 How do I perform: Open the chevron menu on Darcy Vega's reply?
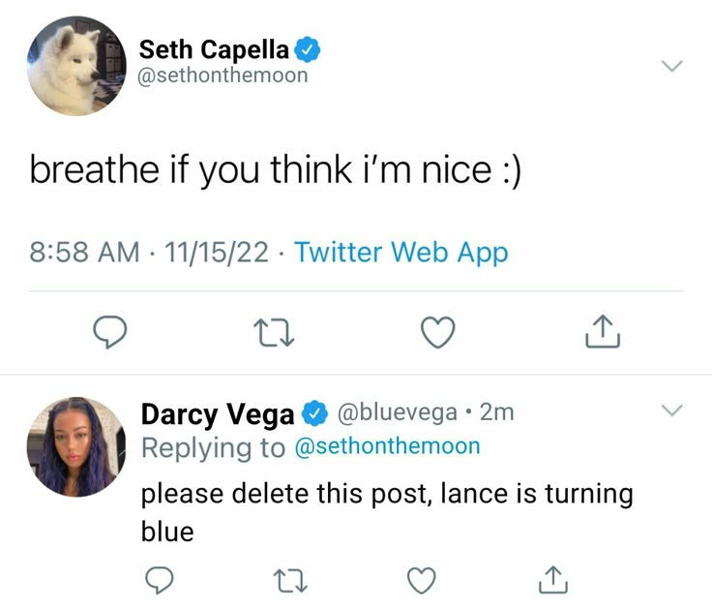point(670,411)
